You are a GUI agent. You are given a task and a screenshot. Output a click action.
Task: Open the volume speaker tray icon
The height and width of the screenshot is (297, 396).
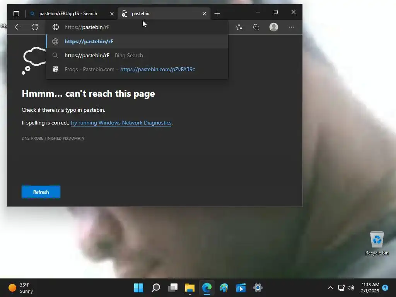coord(350,288)
